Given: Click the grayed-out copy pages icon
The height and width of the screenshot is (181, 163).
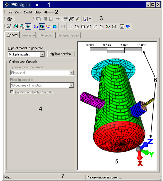Looking at the screenshot, I should [x=38, y=19].
